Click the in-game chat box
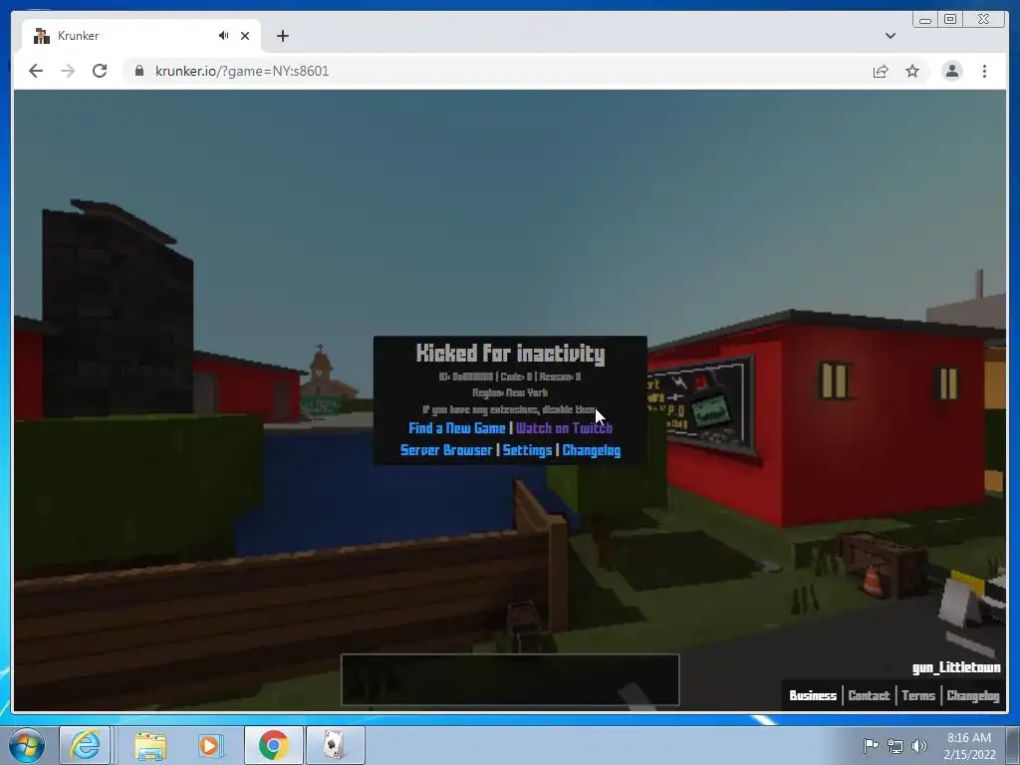Viewport: 1020px width, 765px height. (x=510, y=679)
